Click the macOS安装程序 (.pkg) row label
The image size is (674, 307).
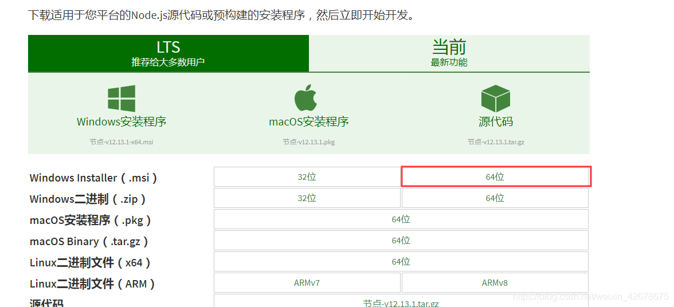click(91, 221)
